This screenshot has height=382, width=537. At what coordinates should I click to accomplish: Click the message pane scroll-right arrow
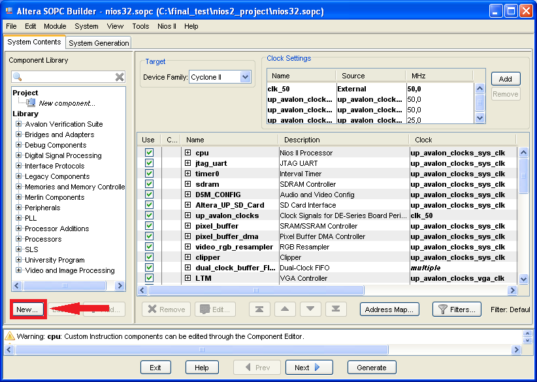[x=515, y=350]
